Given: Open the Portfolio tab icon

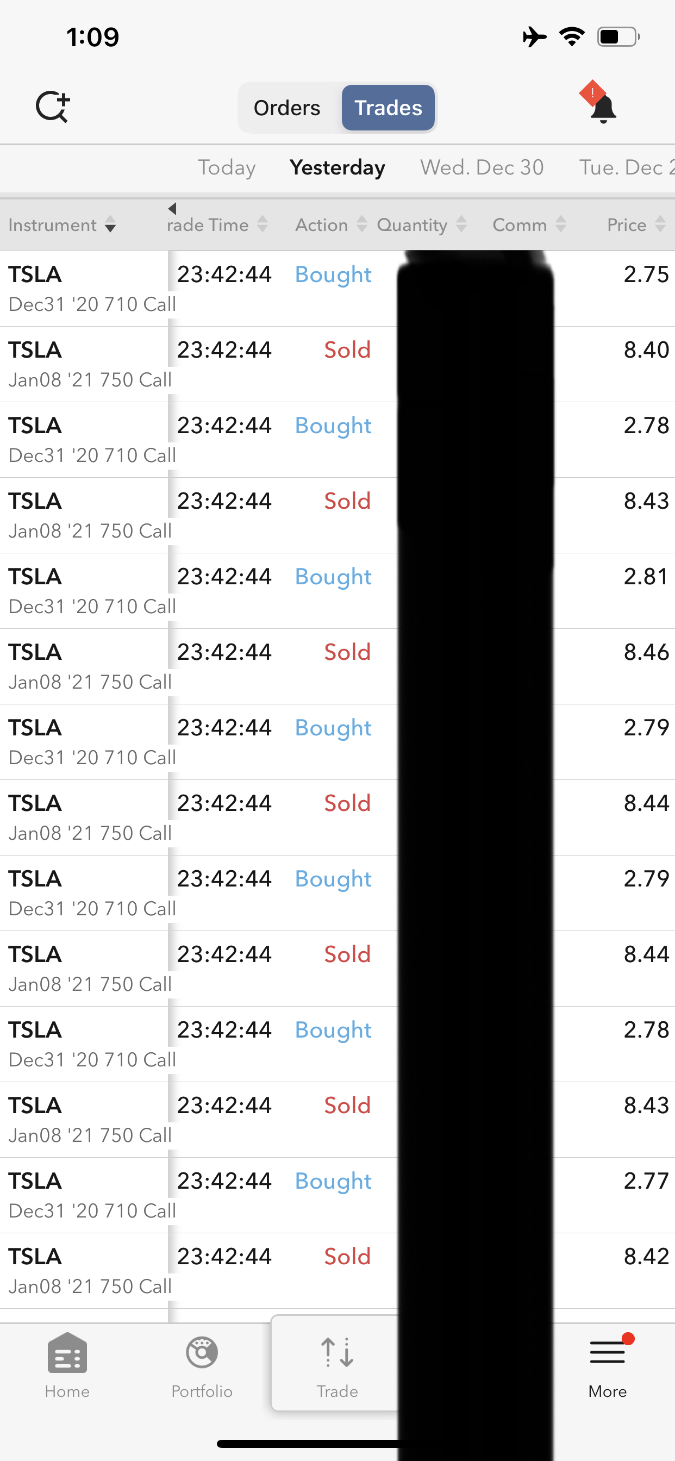Looking at the screenshot, I should 202,1353.
